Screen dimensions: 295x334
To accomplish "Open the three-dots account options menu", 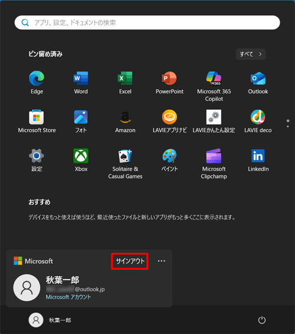I will (162, 261).
